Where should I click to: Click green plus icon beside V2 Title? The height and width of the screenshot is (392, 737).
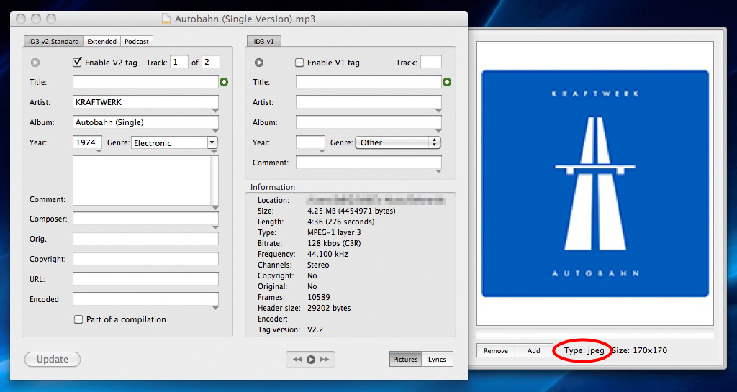224,82
